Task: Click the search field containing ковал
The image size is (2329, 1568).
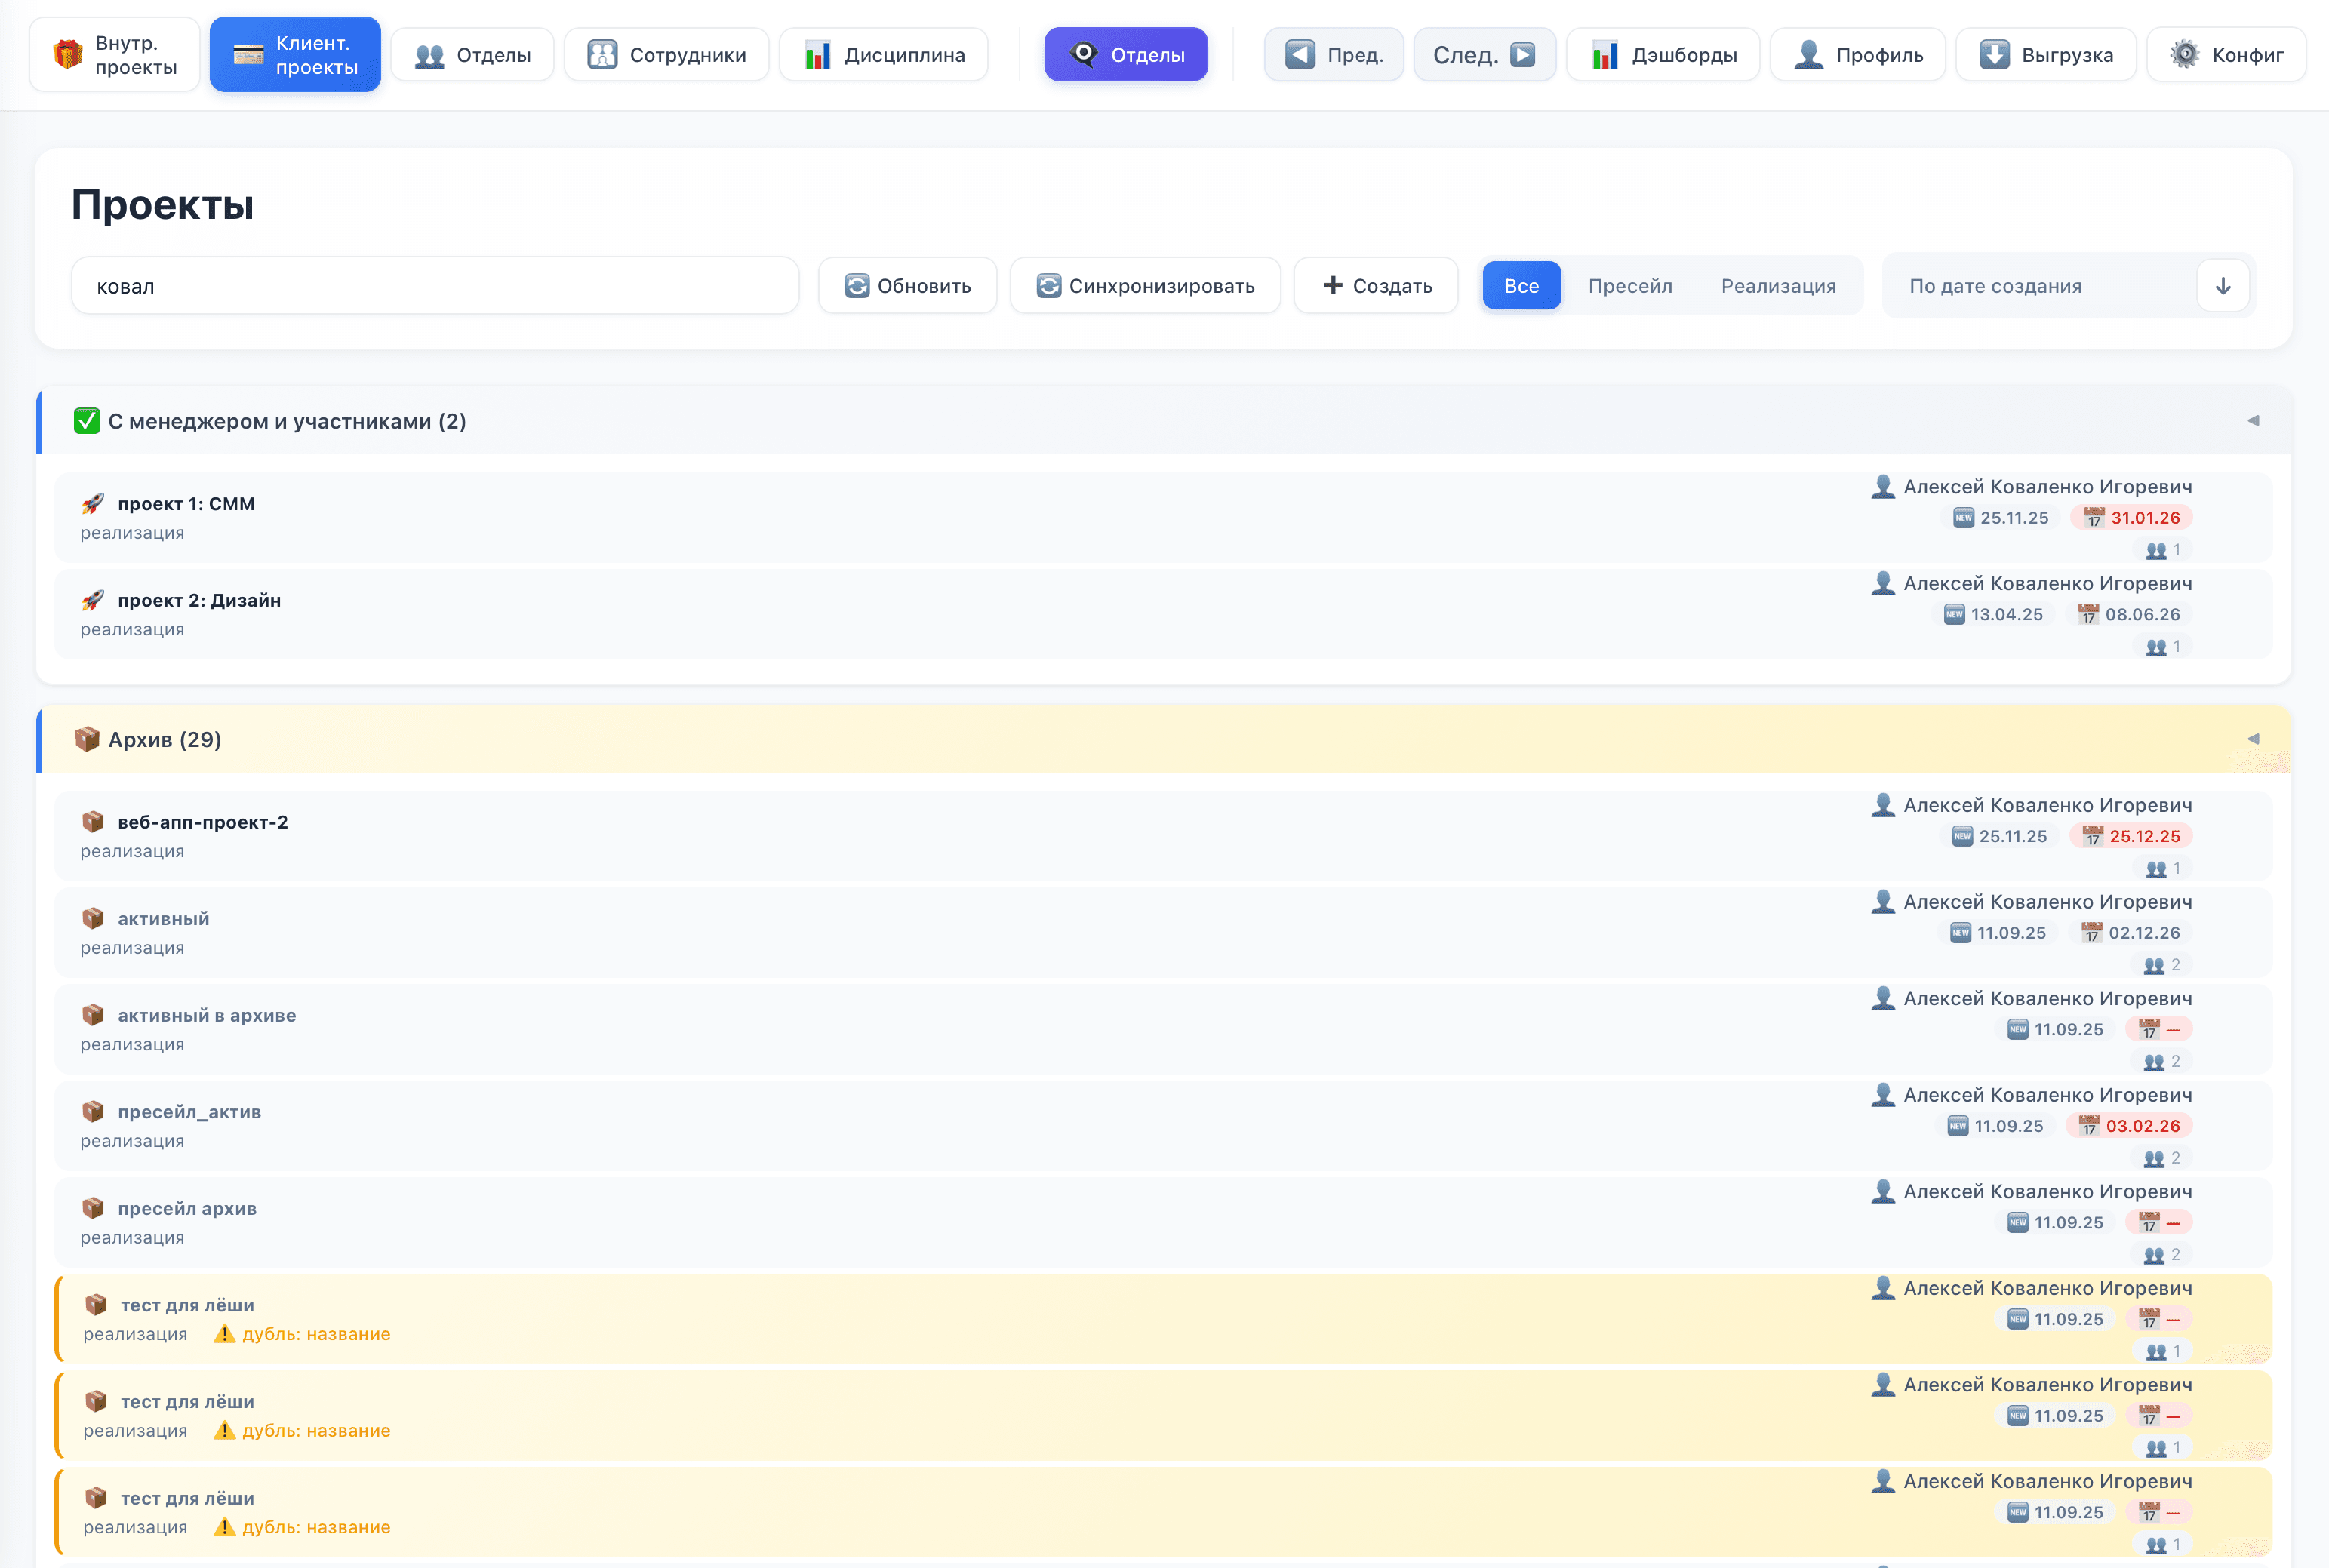Action: 434,286
